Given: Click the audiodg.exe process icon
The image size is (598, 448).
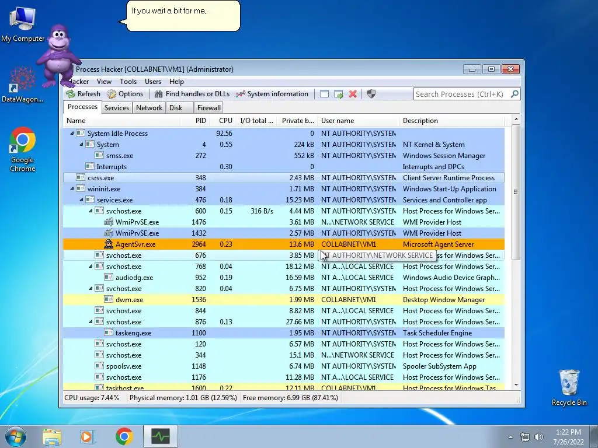Looking at the screenshot, I should 109,277.
